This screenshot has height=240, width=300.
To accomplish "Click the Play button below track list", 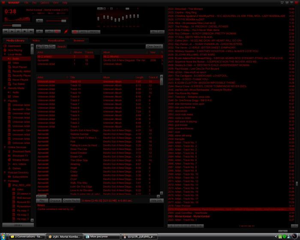I will 42,201.
